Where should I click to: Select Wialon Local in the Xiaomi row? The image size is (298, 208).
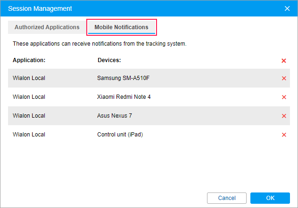(x=29, y=97)
